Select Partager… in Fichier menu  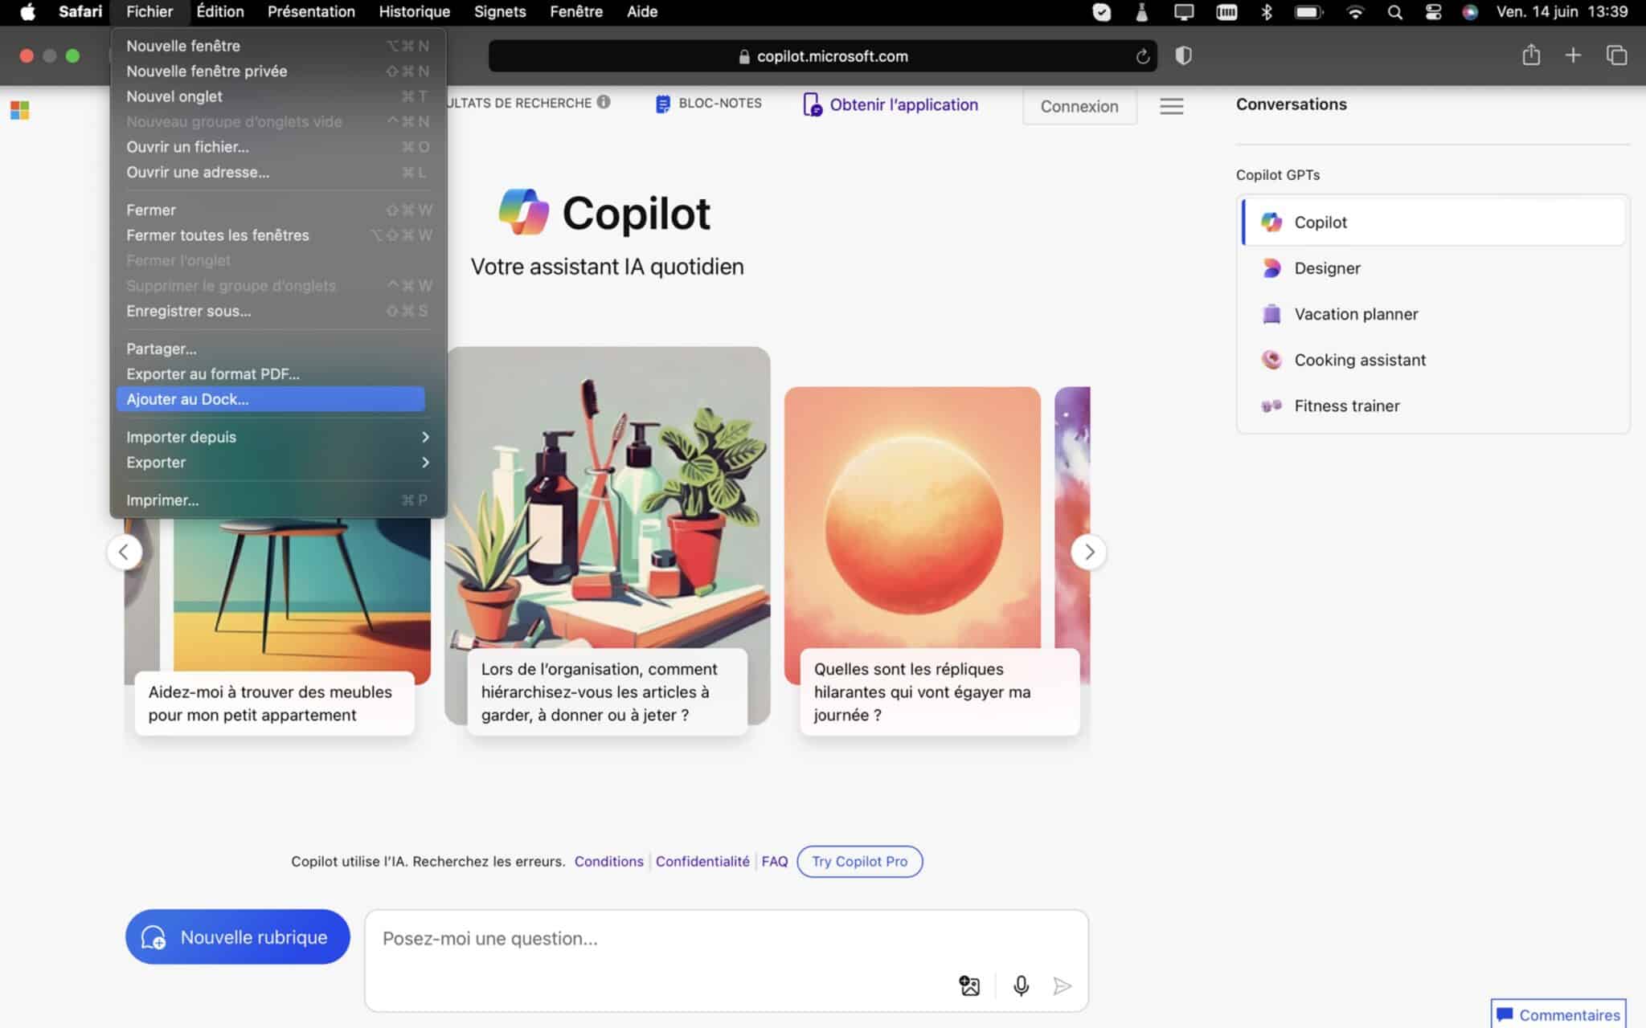[x=277, y=349]
